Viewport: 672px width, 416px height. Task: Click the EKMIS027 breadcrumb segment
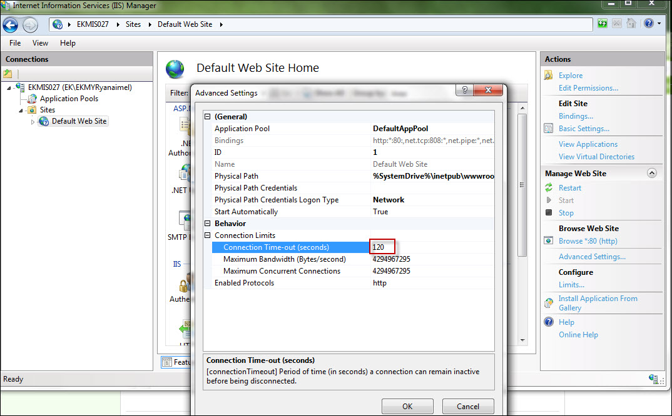pyautogui.click(x=93, y=24)
